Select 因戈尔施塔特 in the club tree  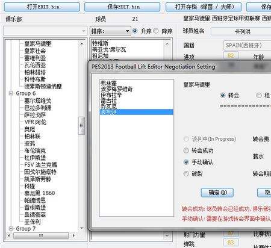[x=40, y=172]
